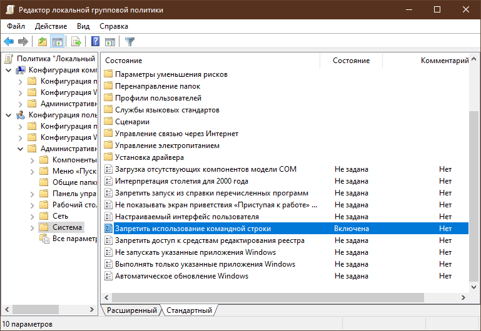This screenshot has width=481, height=331.
Task: Expand the 'Рабочий сто' tree node
Action: [32, 205]
